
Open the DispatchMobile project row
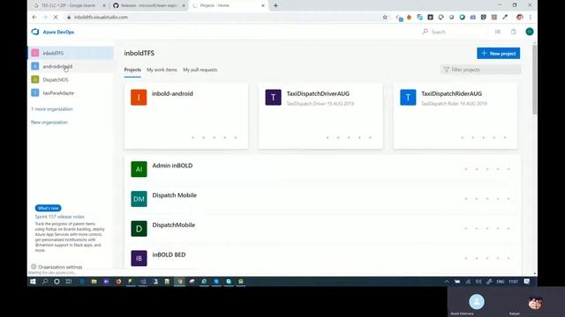pyautogui.click(x=322, y=229)
